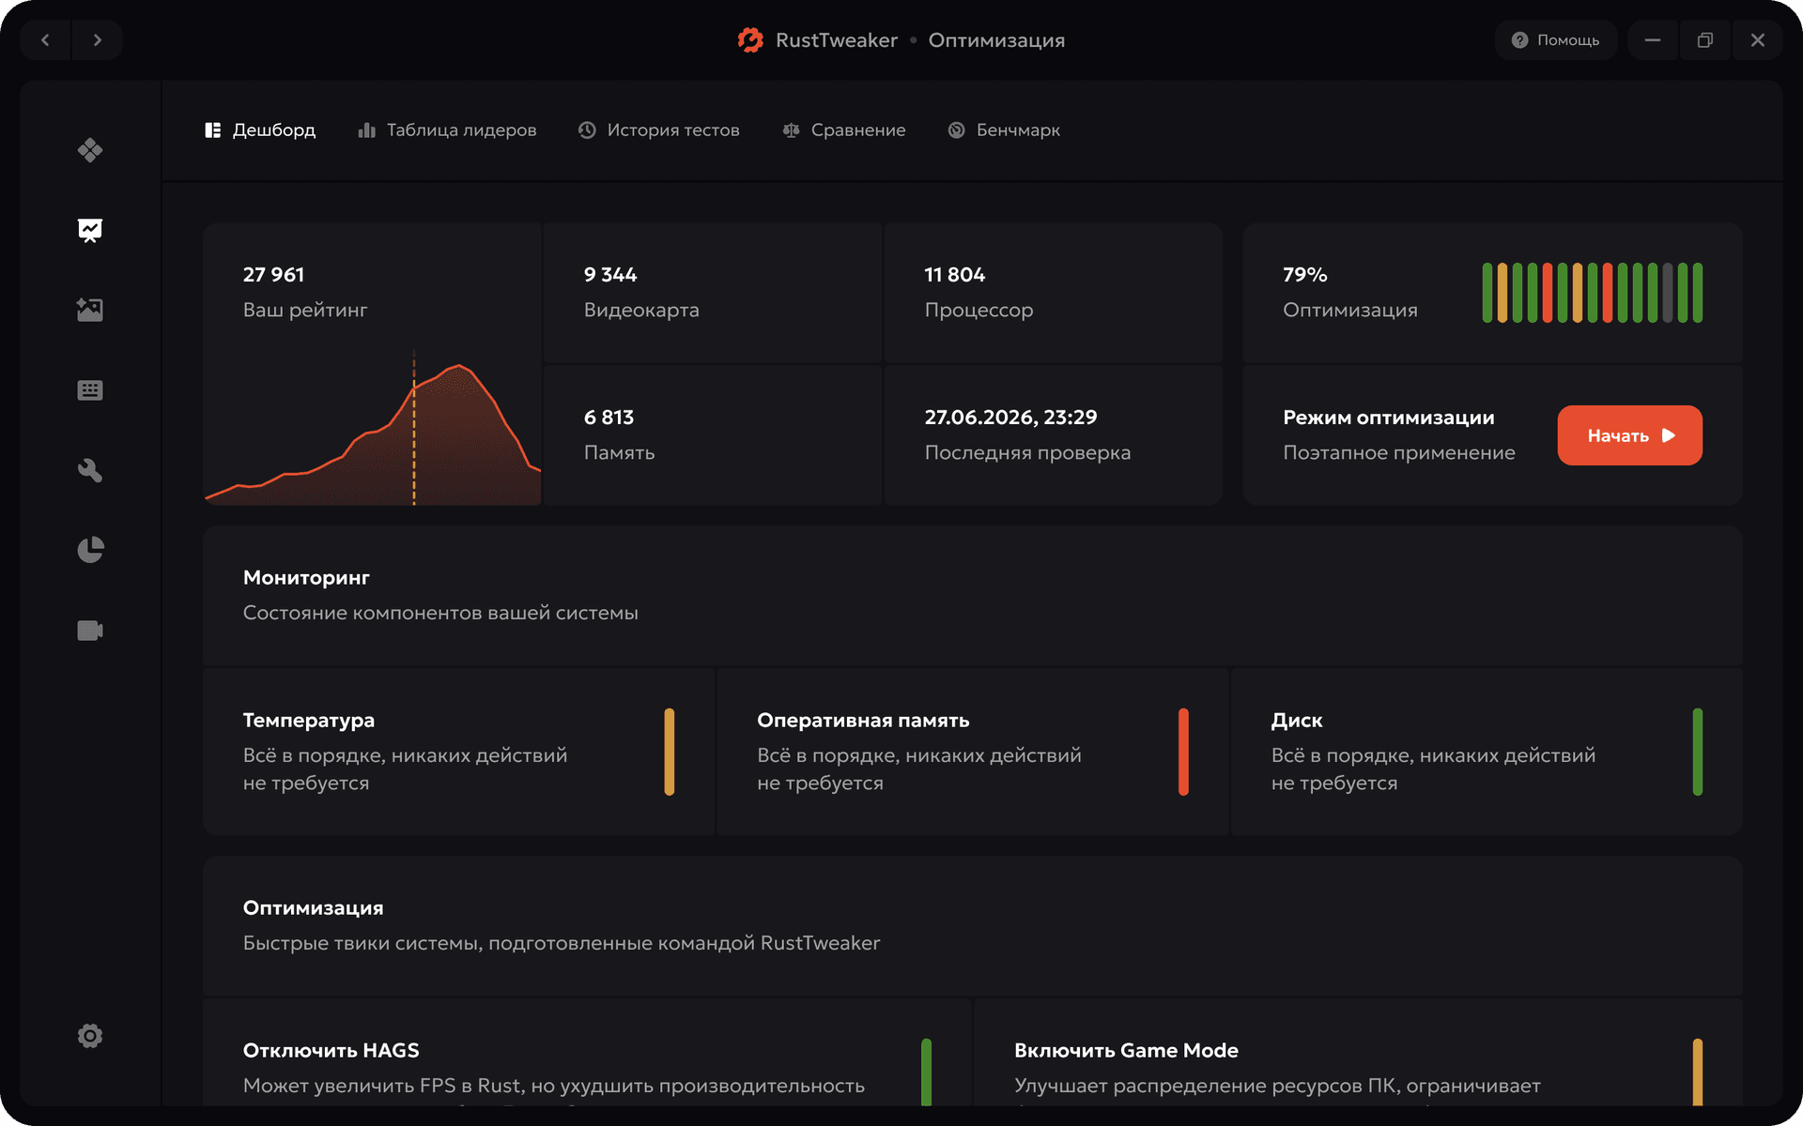1803x1126 pixels.
Task: Open the keyboard icon in sidebar
Action: 90,390
